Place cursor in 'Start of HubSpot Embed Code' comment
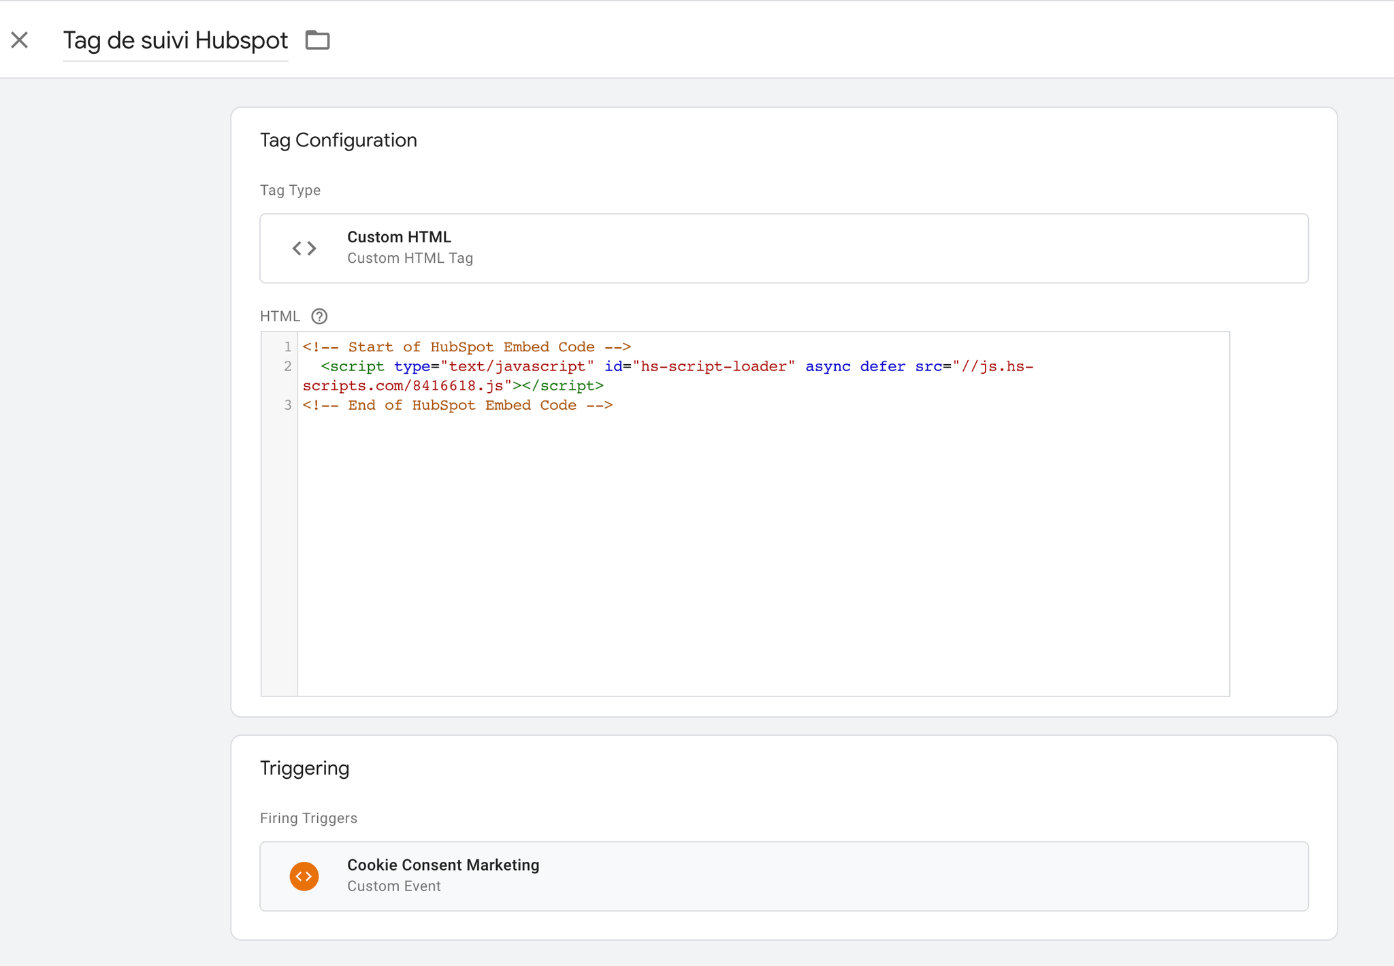This screenshot has width=1394, height=966. pyautogui.click(x=466, y=347)
